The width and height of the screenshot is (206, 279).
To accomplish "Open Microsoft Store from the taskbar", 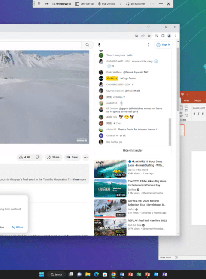I will 105,274.
